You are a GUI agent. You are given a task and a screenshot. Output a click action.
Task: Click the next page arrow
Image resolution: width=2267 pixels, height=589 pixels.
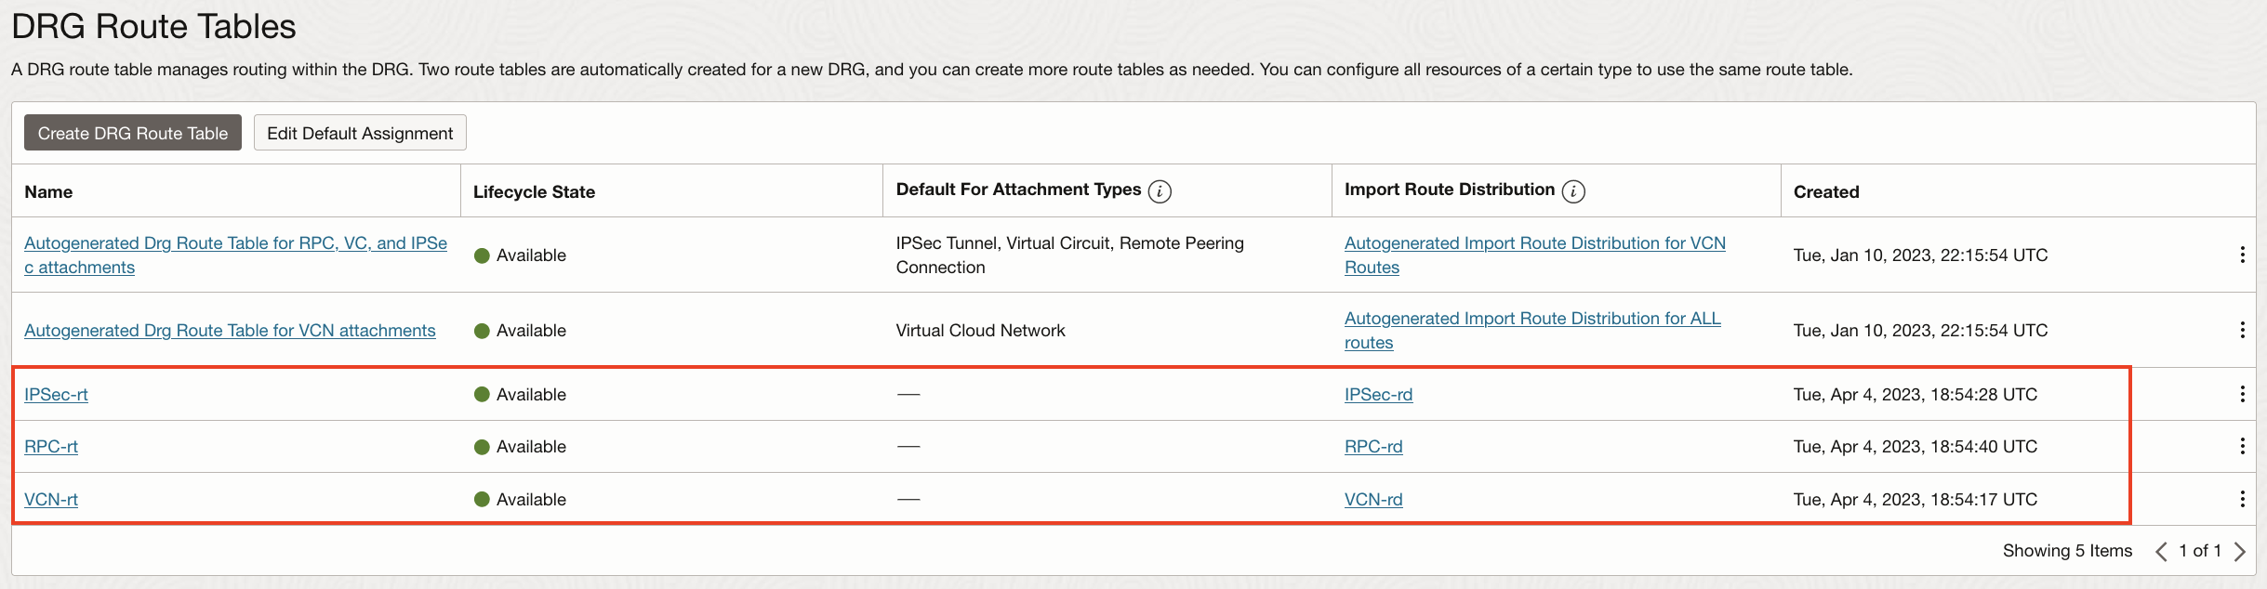click(x=2241, y=550)
